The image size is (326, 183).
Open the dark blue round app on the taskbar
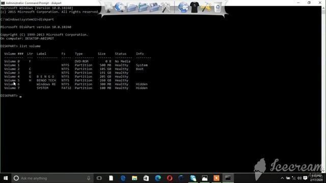pyautogui.click(x=181, y=178)
